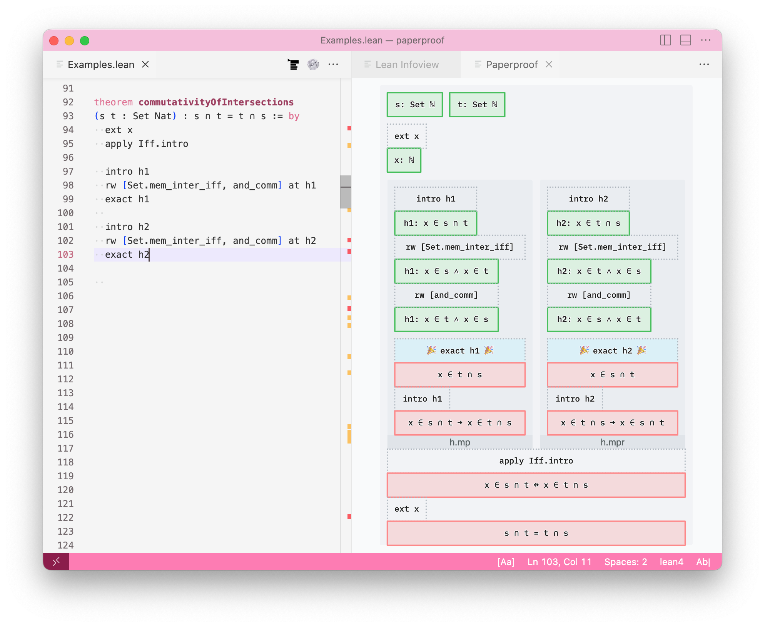Click the h.mp branch label

click(460, 442)
